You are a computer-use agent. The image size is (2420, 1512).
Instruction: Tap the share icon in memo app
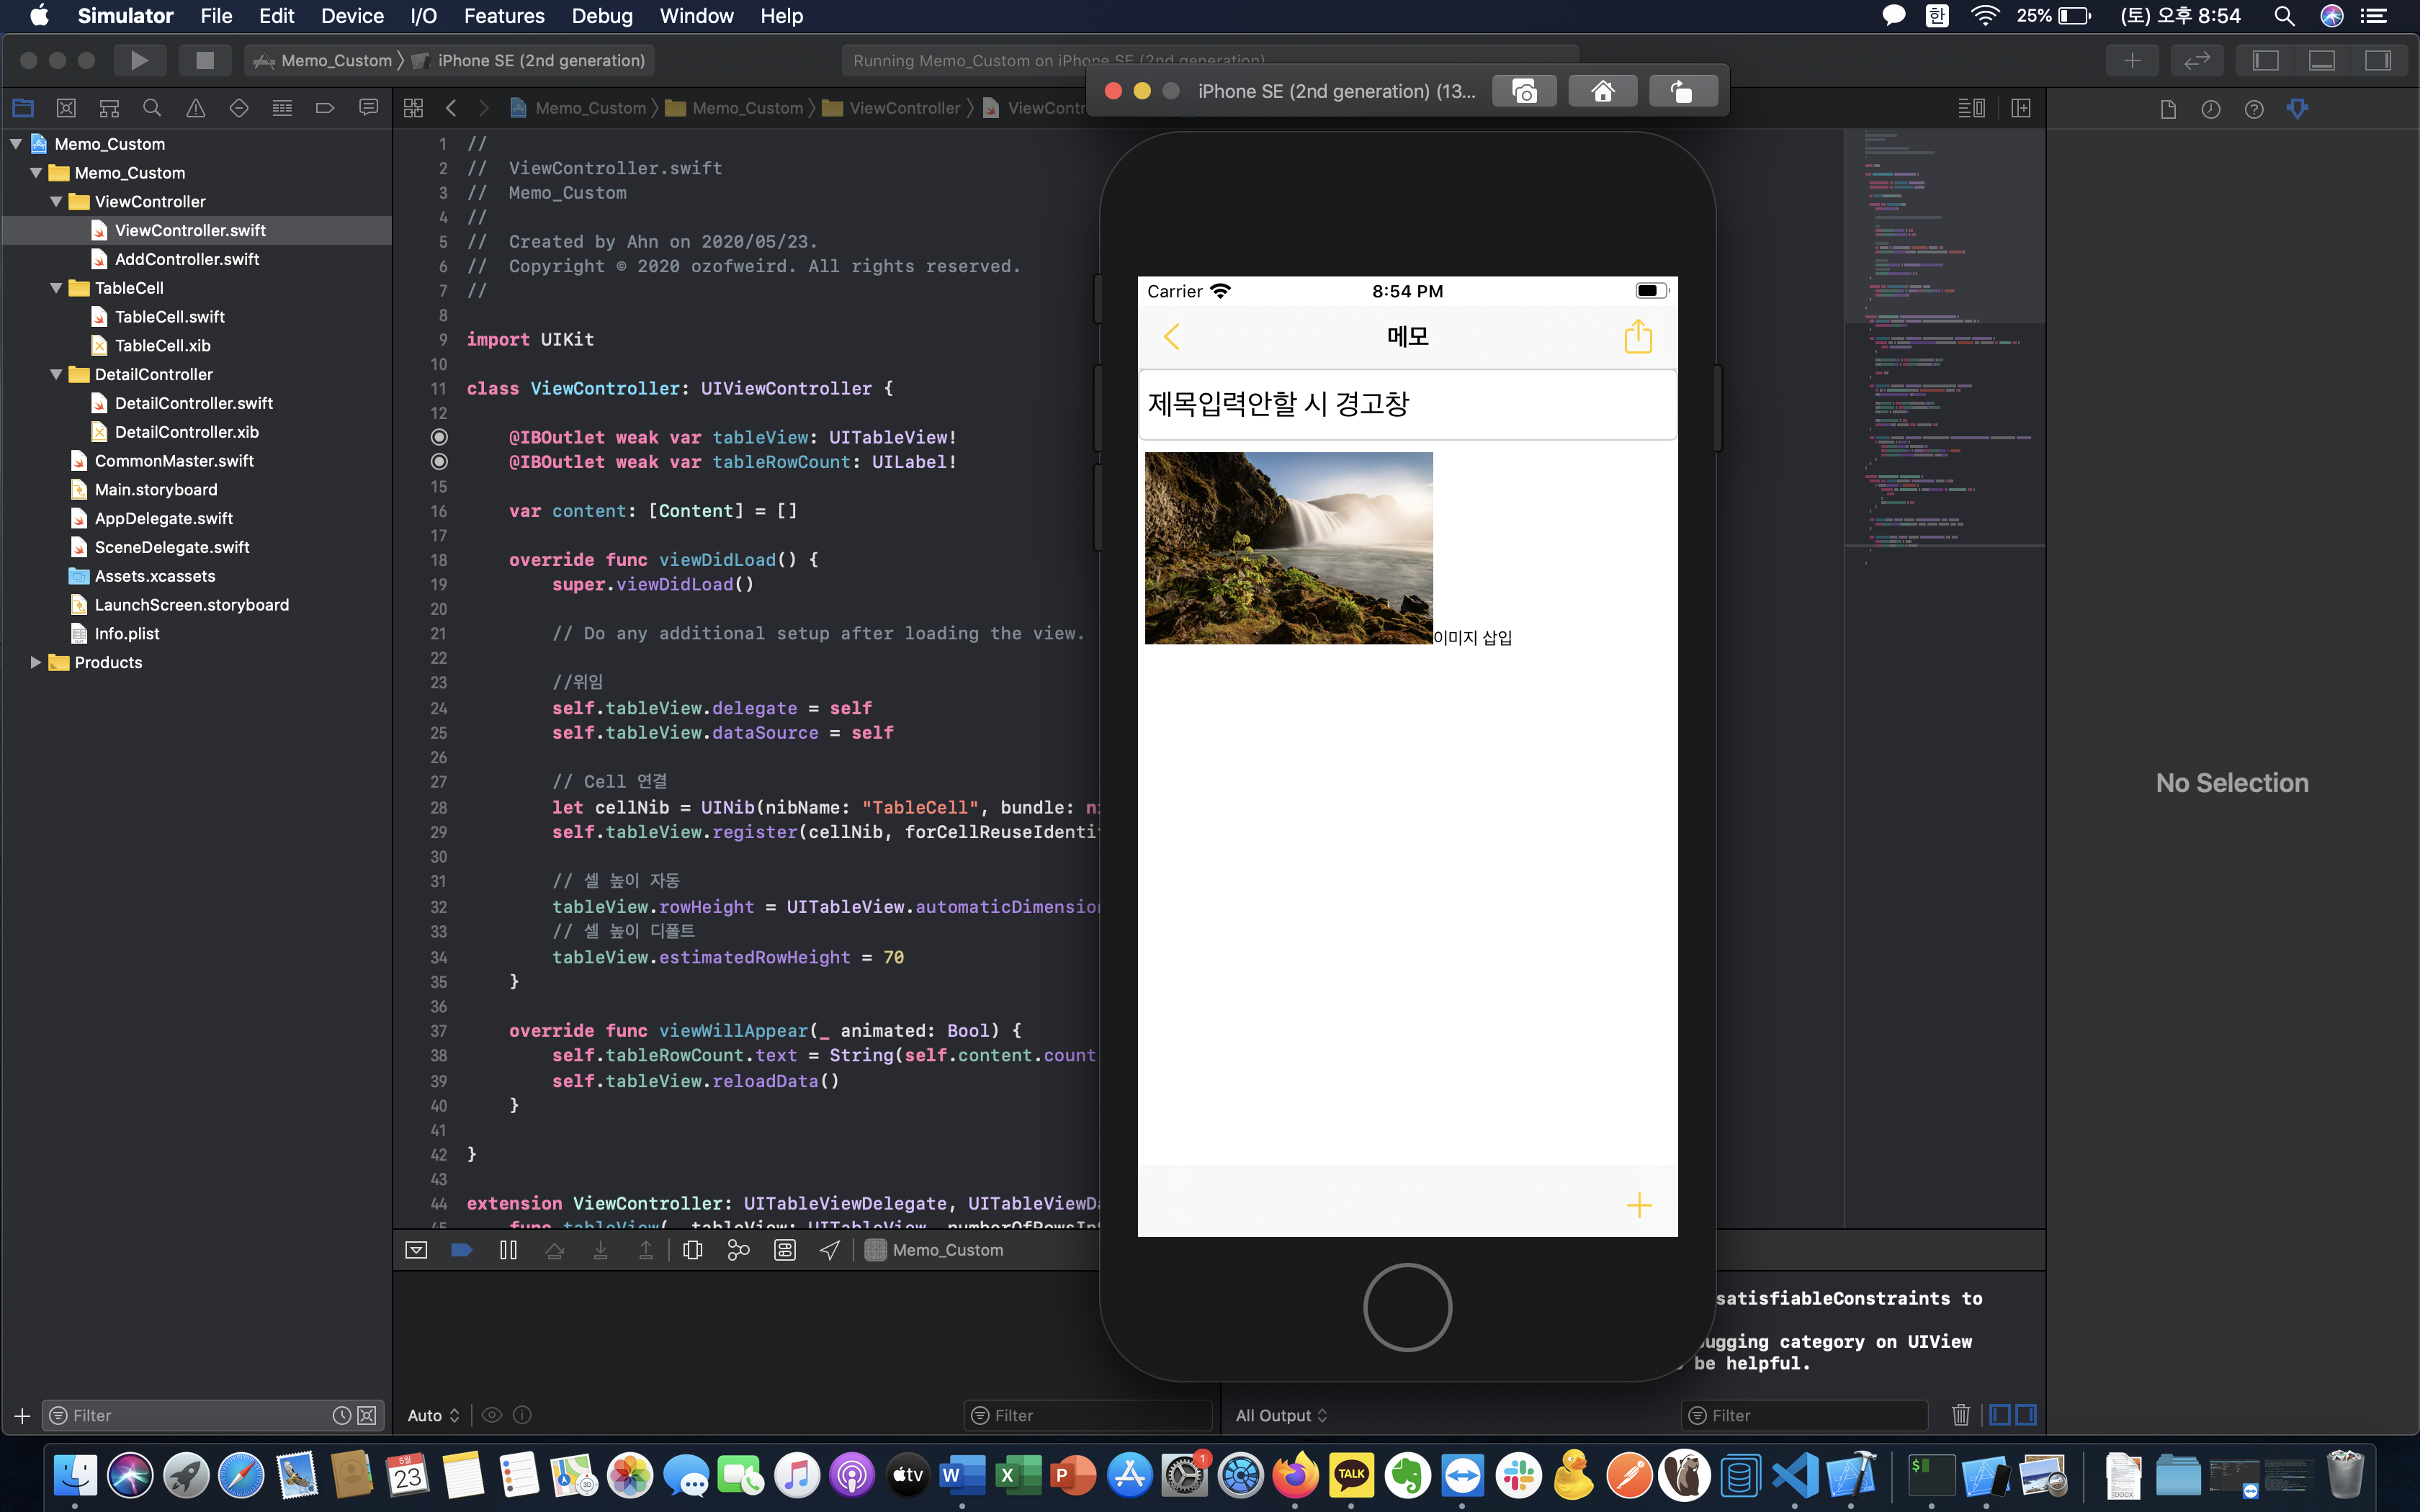(1638, 336)
